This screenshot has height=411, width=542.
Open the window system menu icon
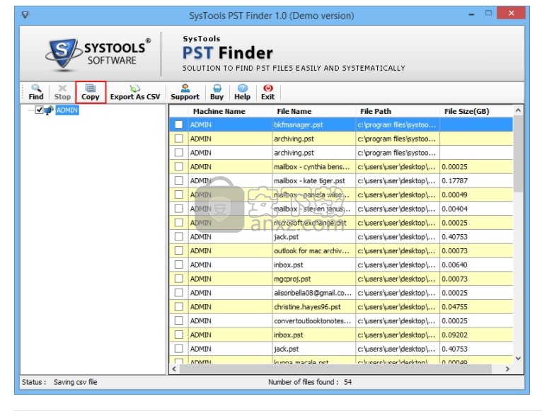[x=25, y=15]
